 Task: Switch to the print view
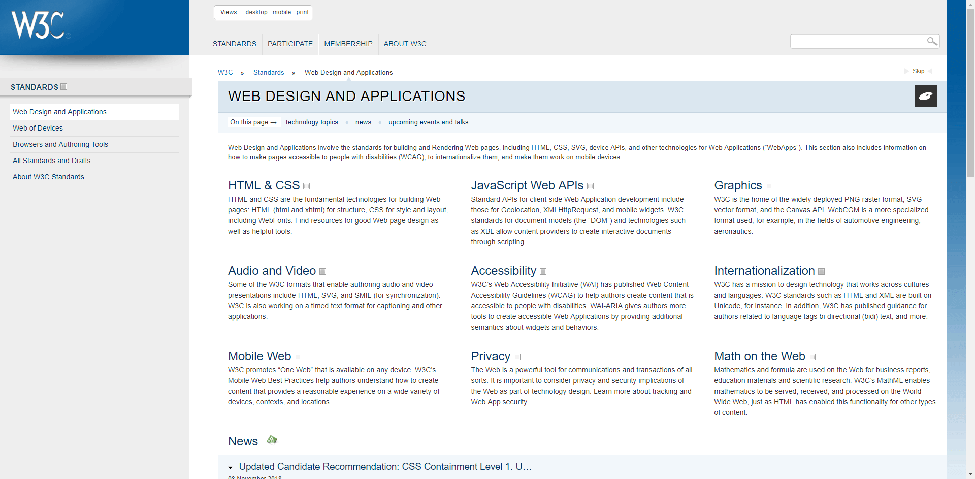(x=302, y=12)
